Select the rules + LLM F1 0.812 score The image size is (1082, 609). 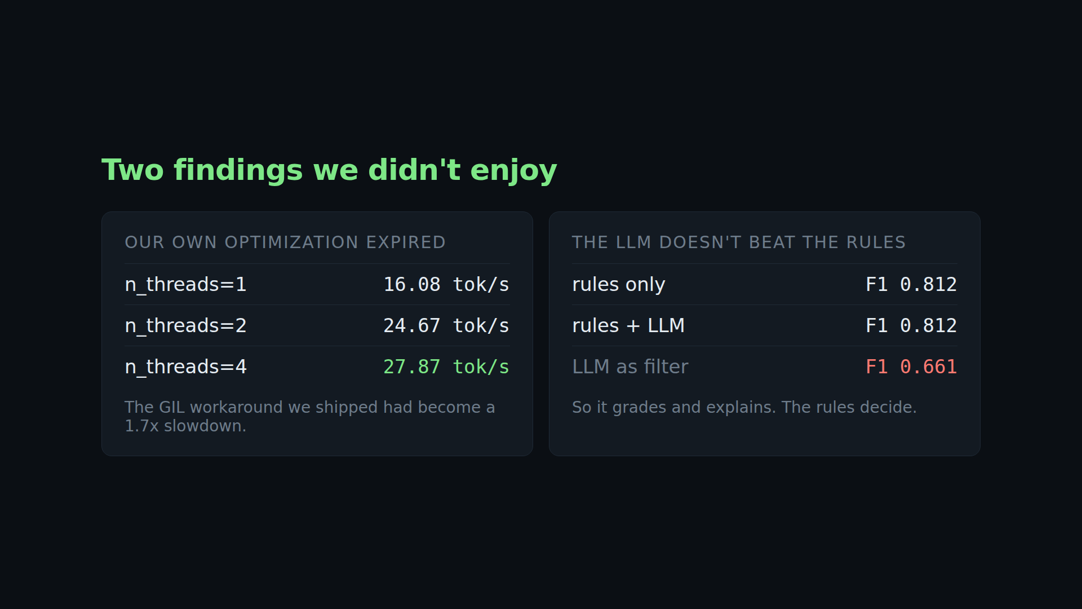pyautogui.click(x=911, y=325)
